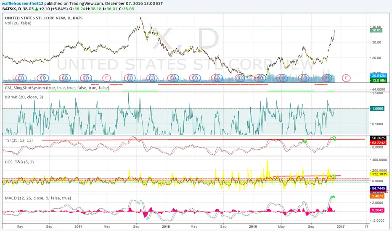Click the 20.00 price axis label
The image size is (392, 231).
[x=376, y=58]
